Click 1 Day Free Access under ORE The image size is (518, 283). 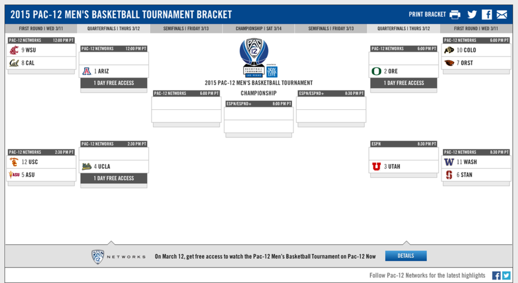tap(404, 83)
